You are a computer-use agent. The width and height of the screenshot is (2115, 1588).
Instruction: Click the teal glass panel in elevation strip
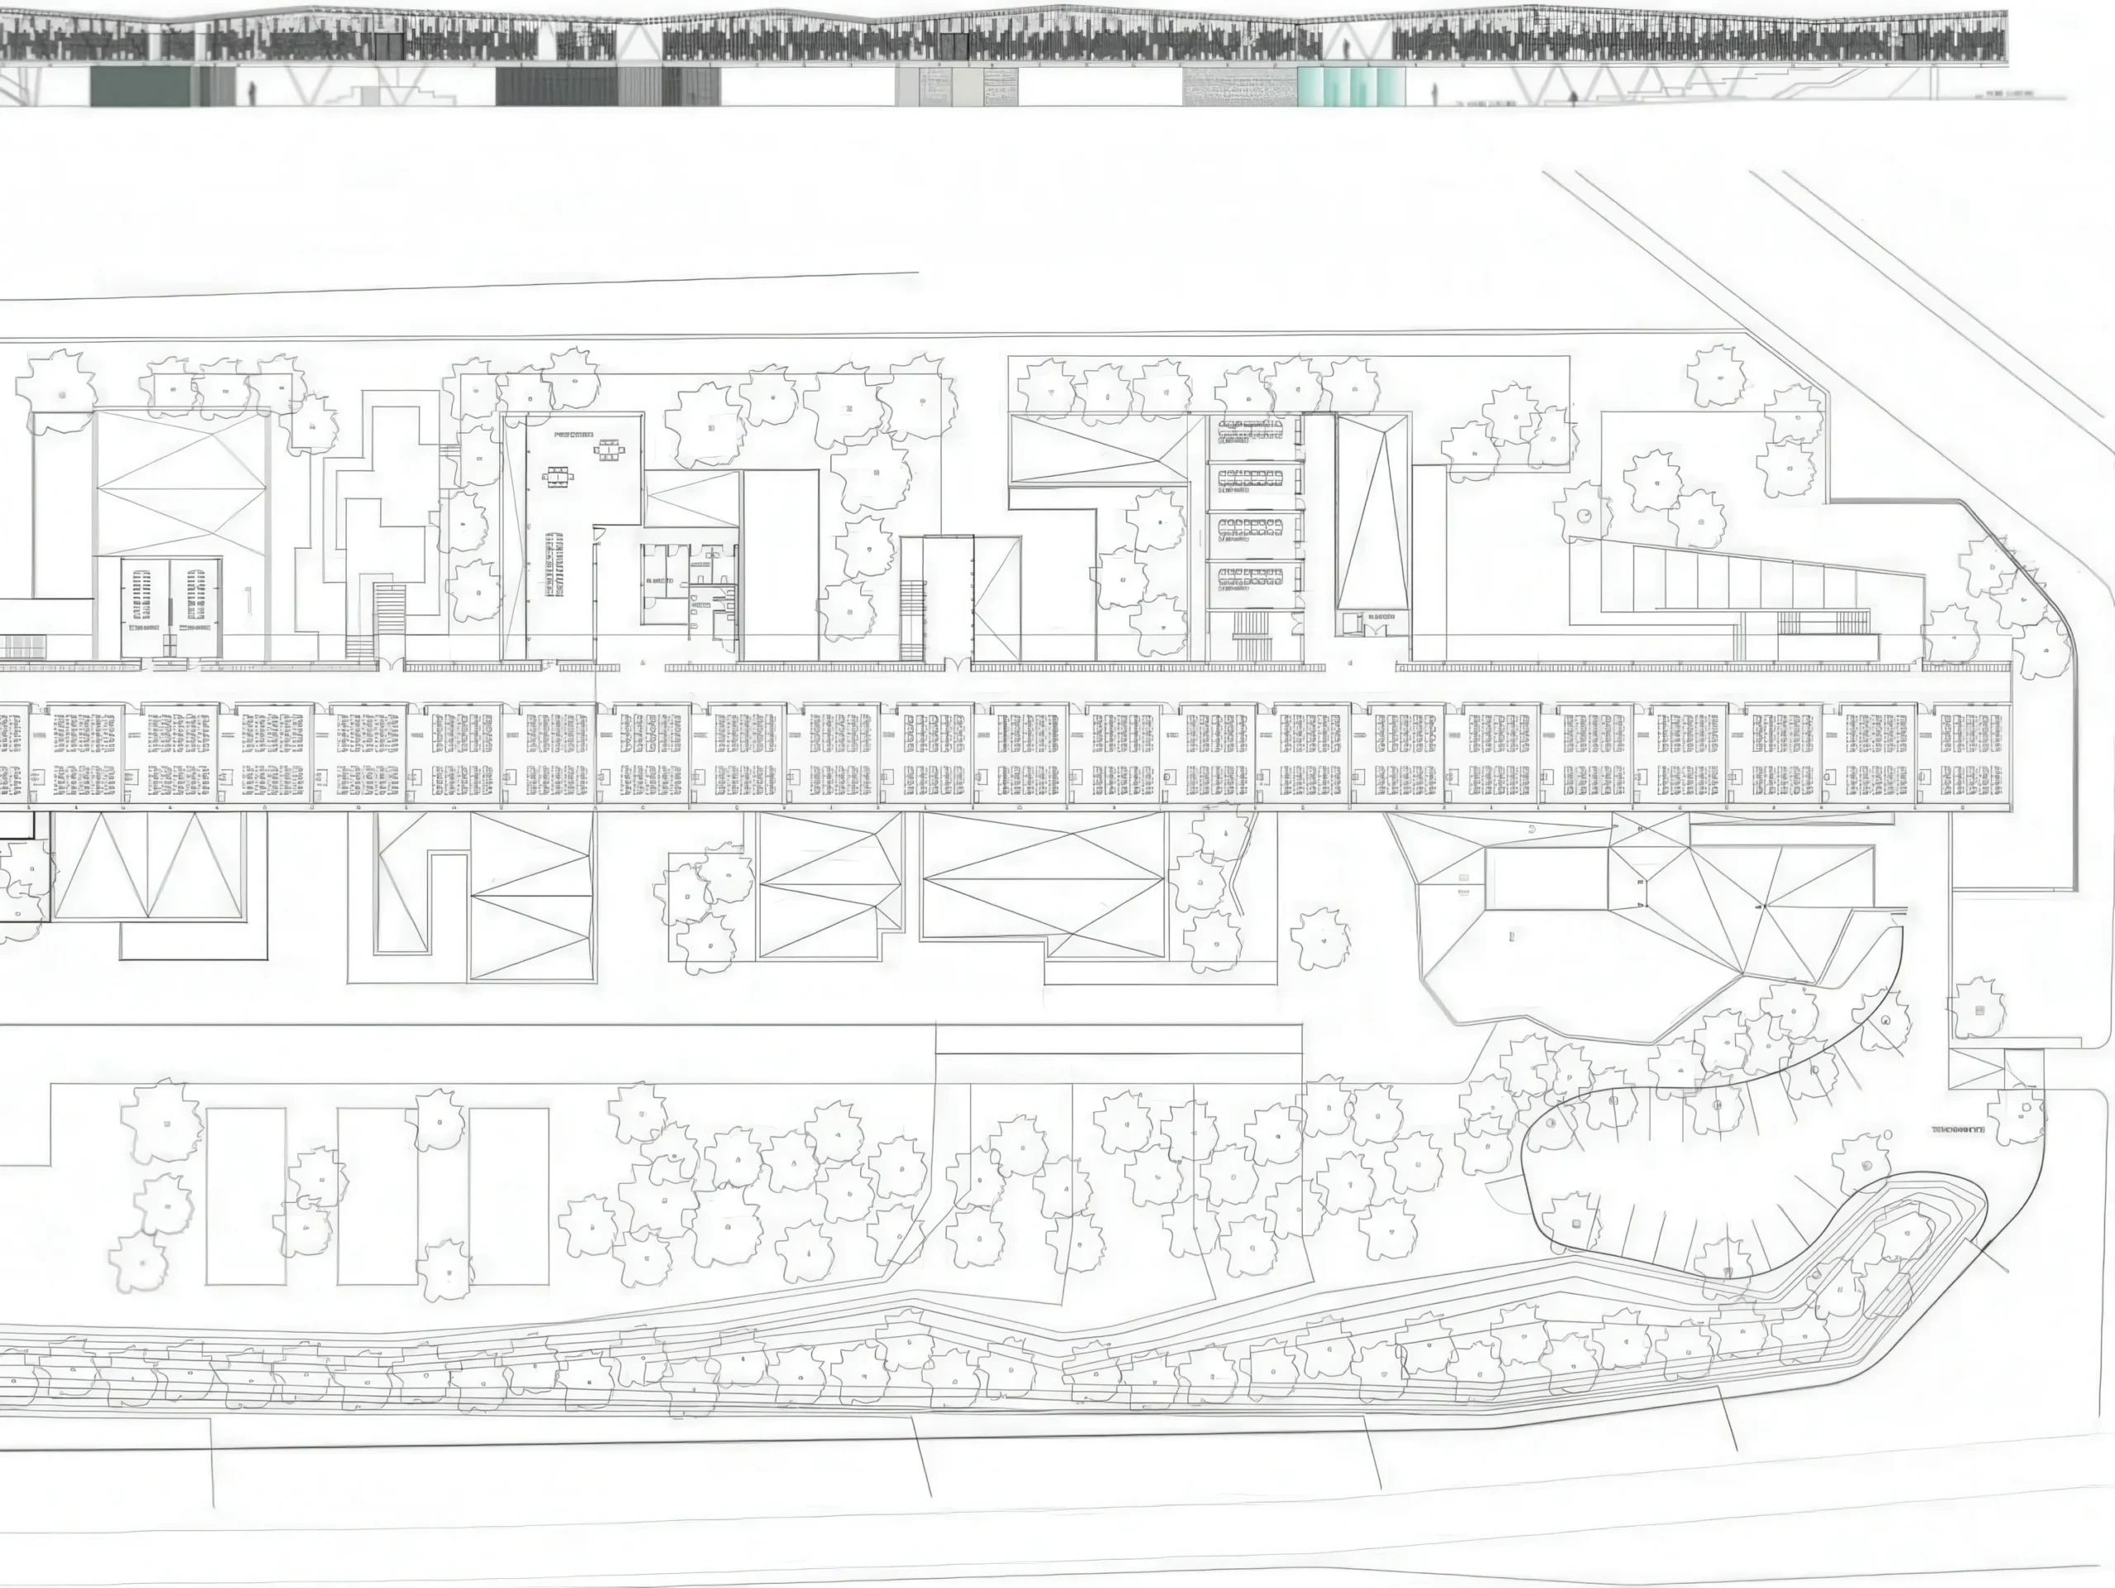1351,86
